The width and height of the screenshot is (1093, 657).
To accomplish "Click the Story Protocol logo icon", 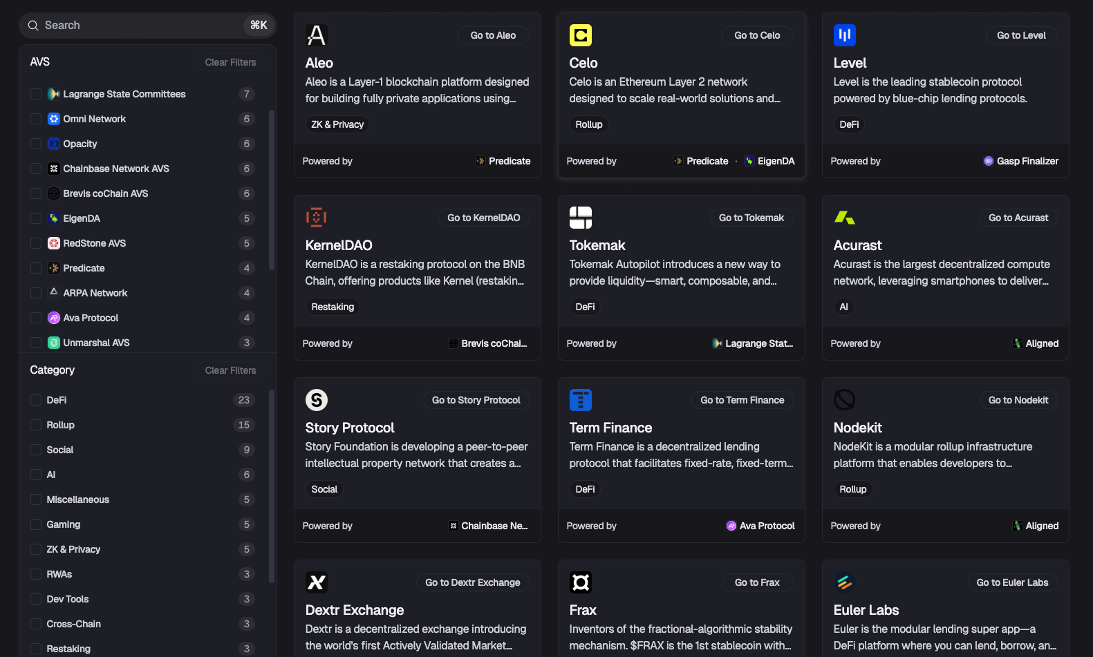I will (317, 400).
